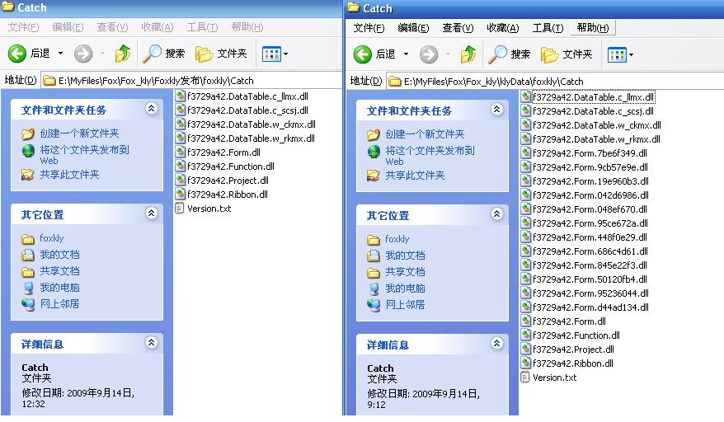Screen dimensions: 724x422
Task: Go up one folder level in the right window
Action: 468,54
